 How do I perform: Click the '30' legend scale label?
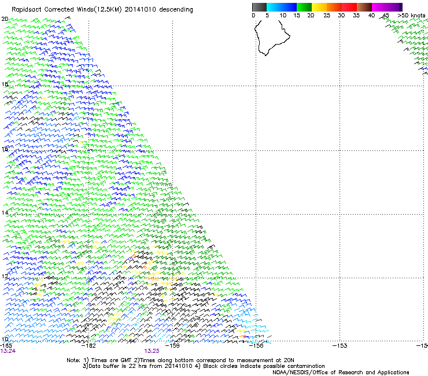coord(341,15)
